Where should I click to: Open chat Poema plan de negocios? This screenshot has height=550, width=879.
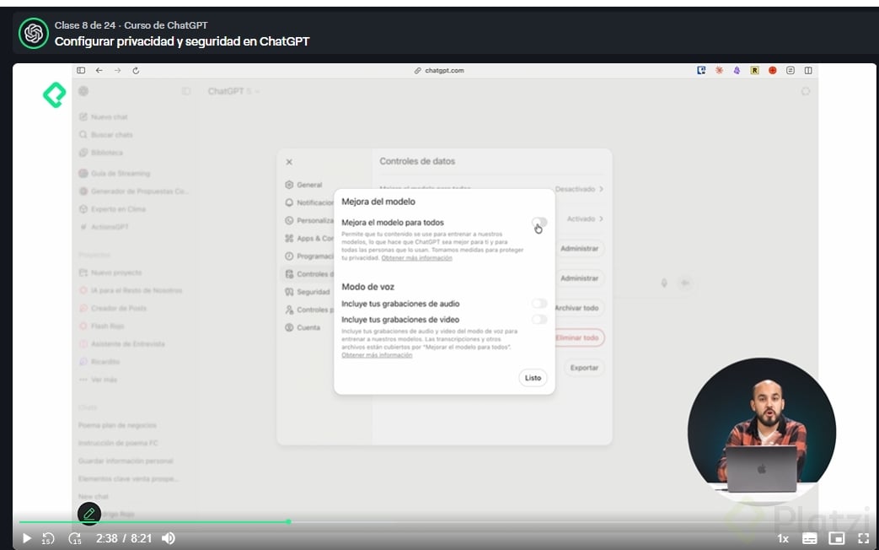[x=118, y=425]
